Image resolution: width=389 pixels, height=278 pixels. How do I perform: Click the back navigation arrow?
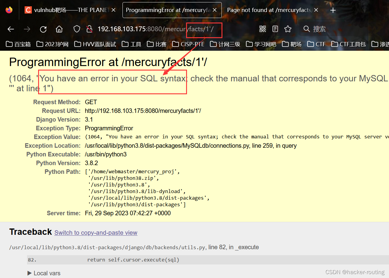click(11, 29)
